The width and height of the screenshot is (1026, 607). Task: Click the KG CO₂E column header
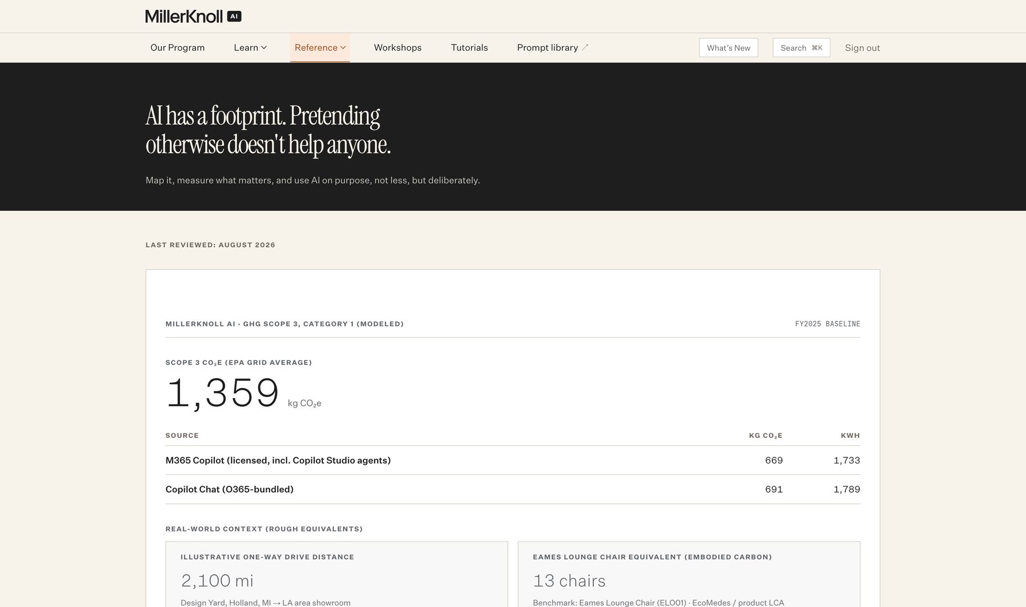click(x=766, y=436)
